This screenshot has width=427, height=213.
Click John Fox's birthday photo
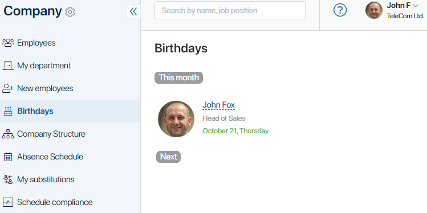(176, 119)
